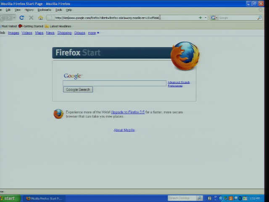Open the Advanced Search link
The width and height of the screenshot is (269, 202).
(x=179, y=82)
